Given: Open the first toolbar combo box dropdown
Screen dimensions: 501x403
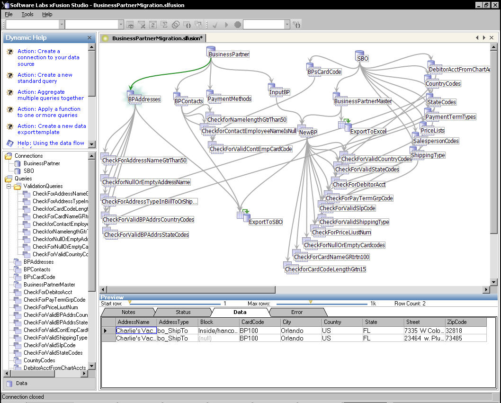Looking at the screenshot, I should tap(62, 25).
